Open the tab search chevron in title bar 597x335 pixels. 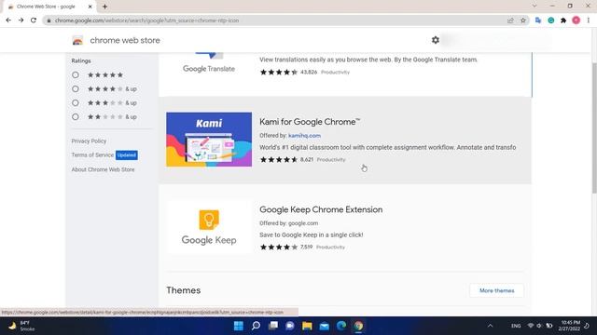click(x=535, y=7)
